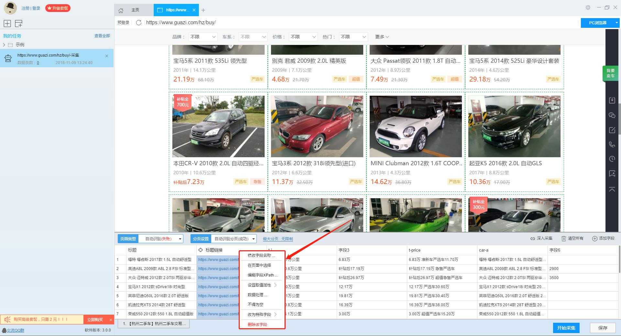The width and height of the screenshot is (621, 336).
Task: Click the 宝马3系 2012款 listing title
Action: 313,163
